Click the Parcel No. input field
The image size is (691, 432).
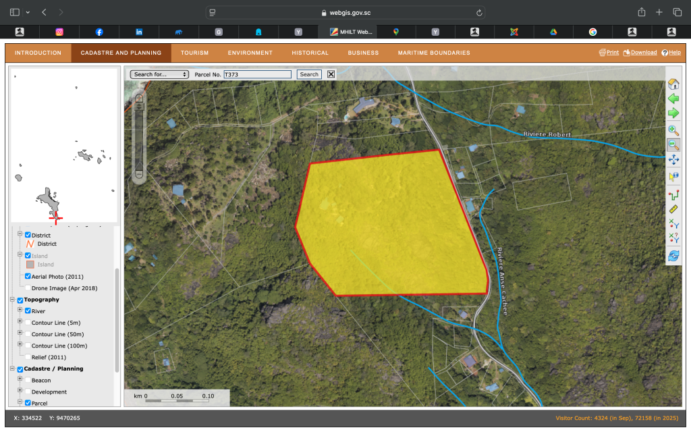coord(257,74)
